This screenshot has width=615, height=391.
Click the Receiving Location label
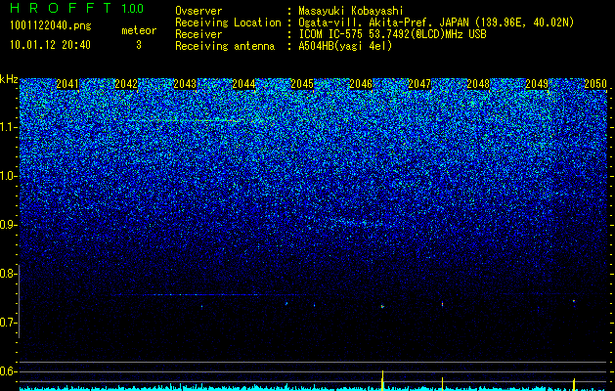(228, 22)
